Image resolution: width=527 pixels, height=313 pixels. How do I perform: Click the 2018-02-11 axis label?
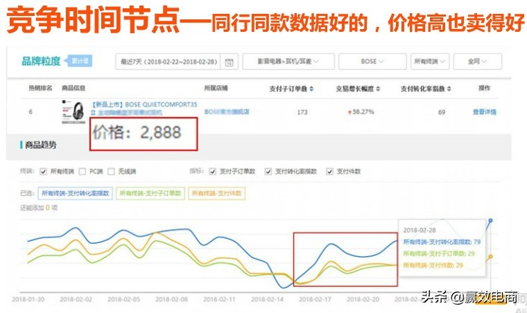[x=220, y=299]
